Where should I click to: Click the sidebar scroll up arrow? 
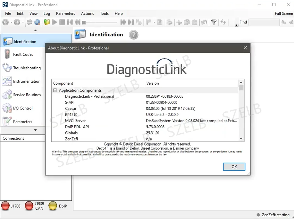tap(36, 30)
